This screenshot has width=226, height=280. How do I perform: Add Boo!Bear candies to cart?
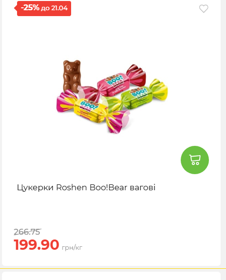[x=195, y=160]
